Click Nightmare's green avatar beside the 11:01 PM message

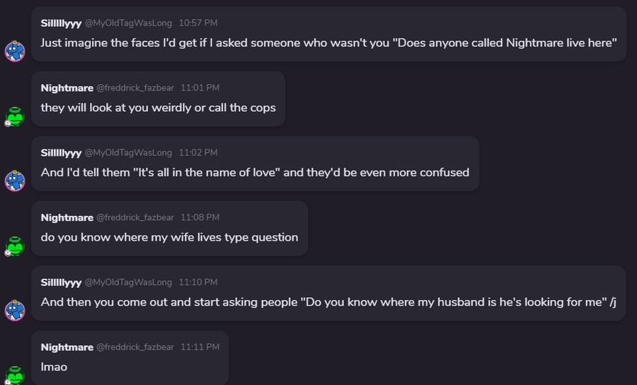coord(15,116)
